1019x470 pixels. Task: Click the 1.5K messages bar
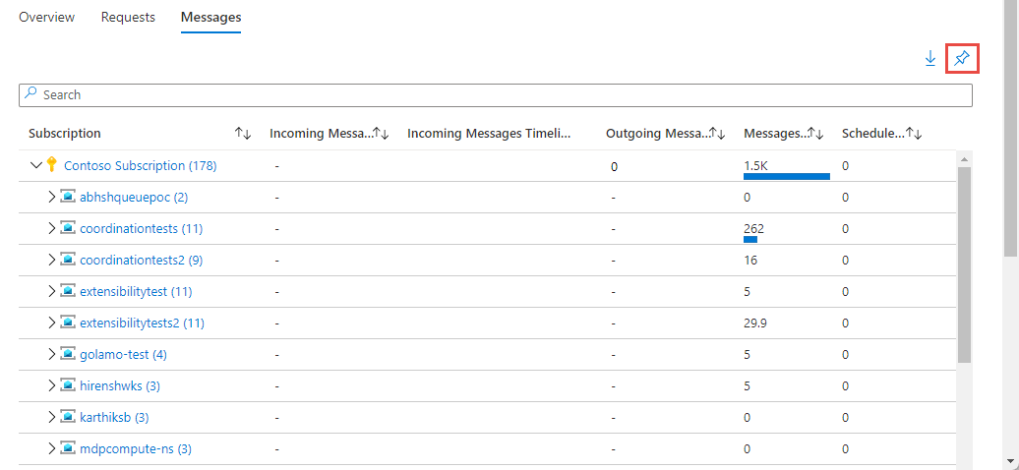[x=786, y=176]
